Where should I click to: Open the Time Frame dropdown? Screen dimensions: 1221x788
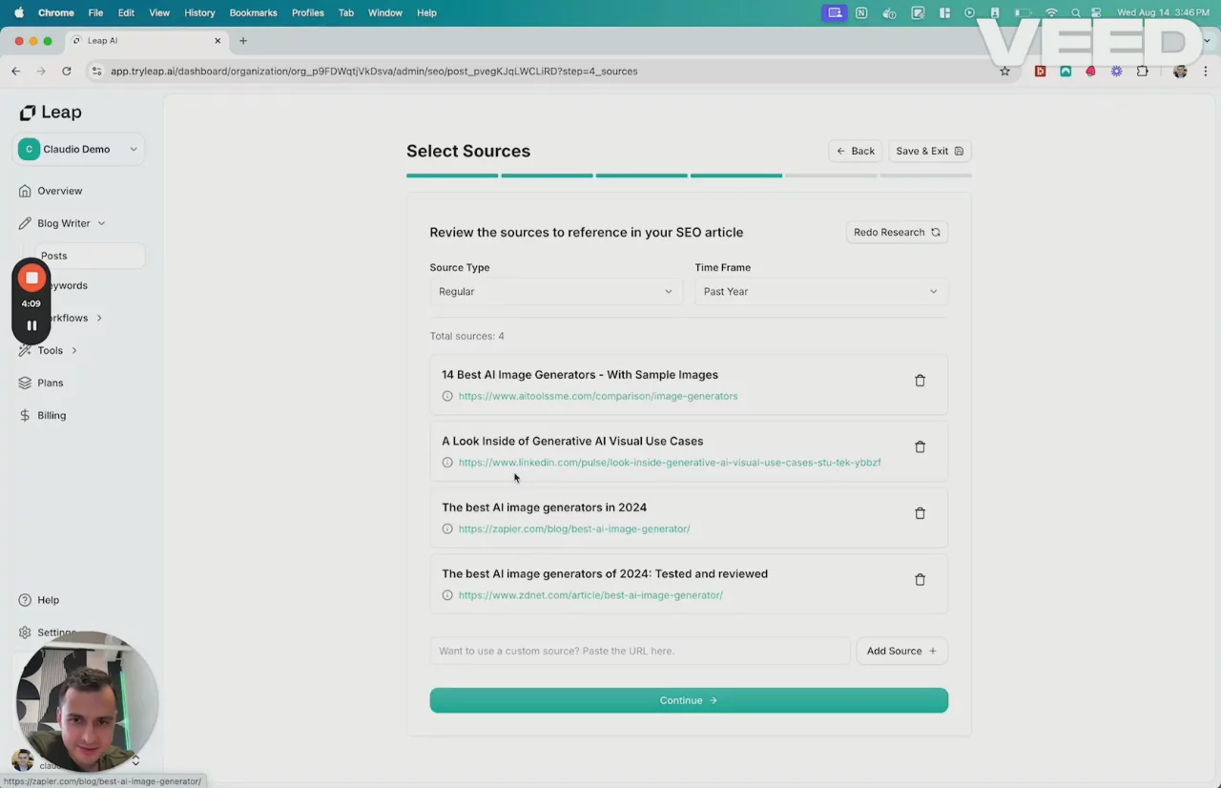point(820,292)
